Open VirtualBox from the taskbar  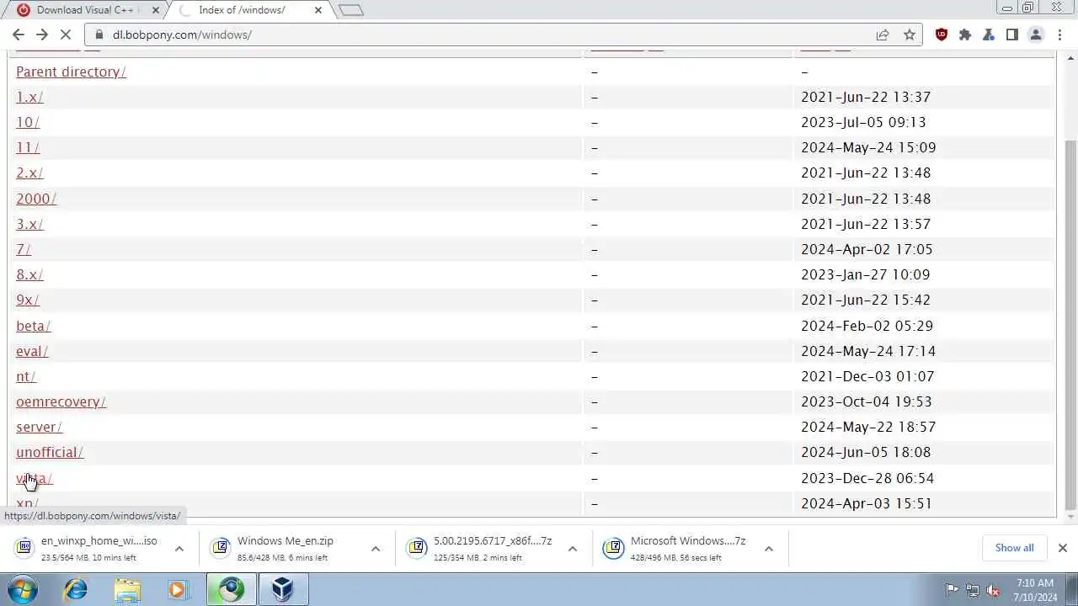tap(282, 590)
